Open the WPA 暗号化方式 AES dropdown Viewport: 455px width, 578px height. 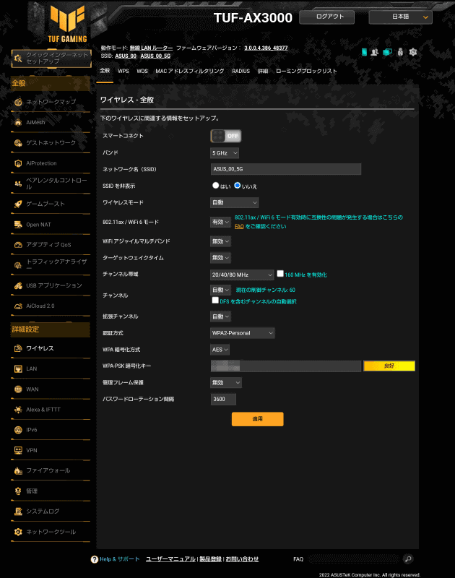(x=220, y=350)
